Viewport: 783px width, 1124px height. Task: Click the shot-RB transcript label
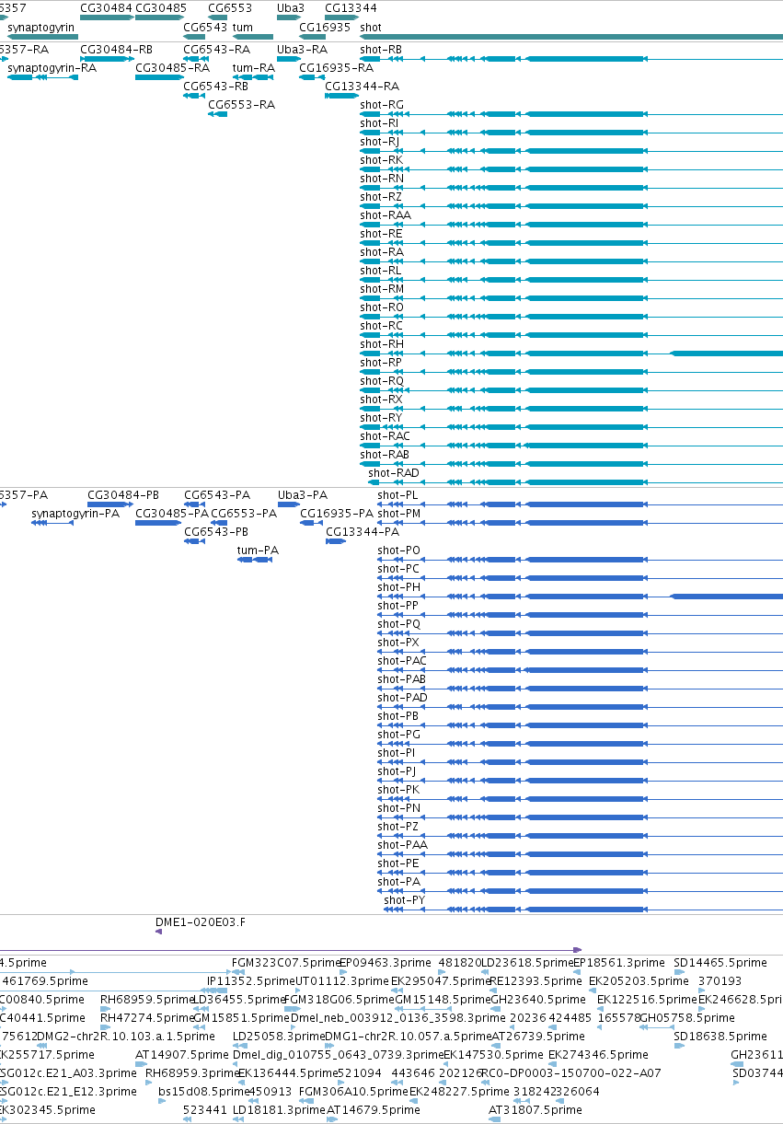click(381, 50)
